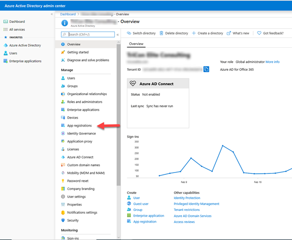Open Users favorite in left sidebar
Image resolution: width=292 pixels, height=240 pixels.
click(x=13, y=53)
